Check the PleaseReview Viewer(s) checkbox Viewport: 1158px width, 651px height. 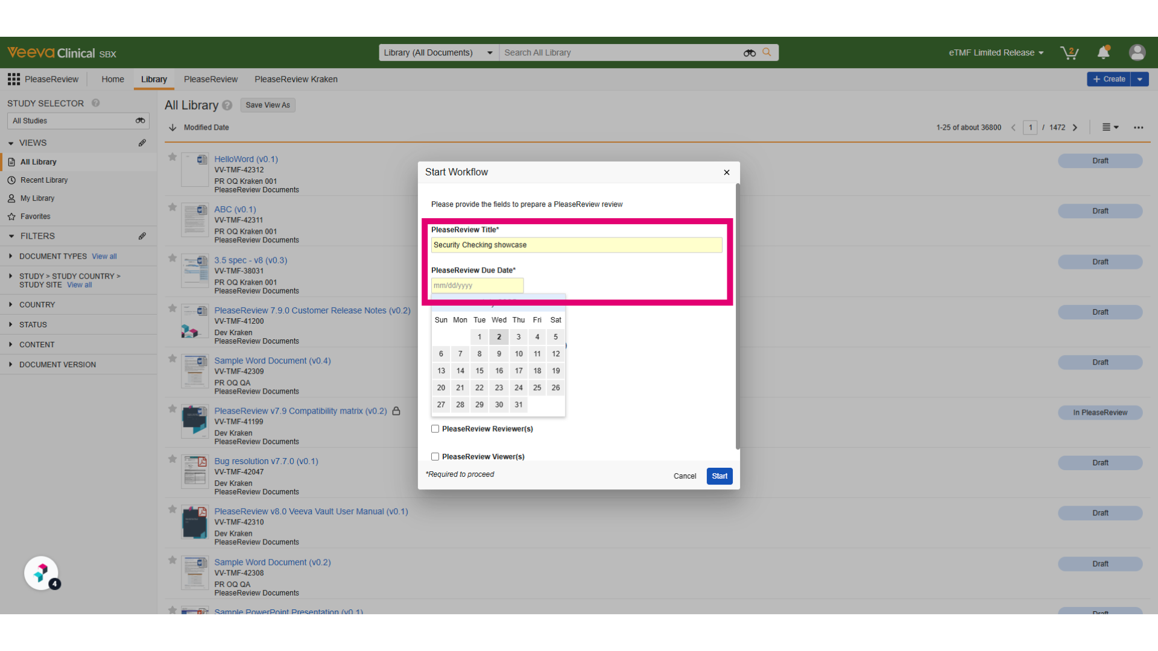tap(435, 456)
